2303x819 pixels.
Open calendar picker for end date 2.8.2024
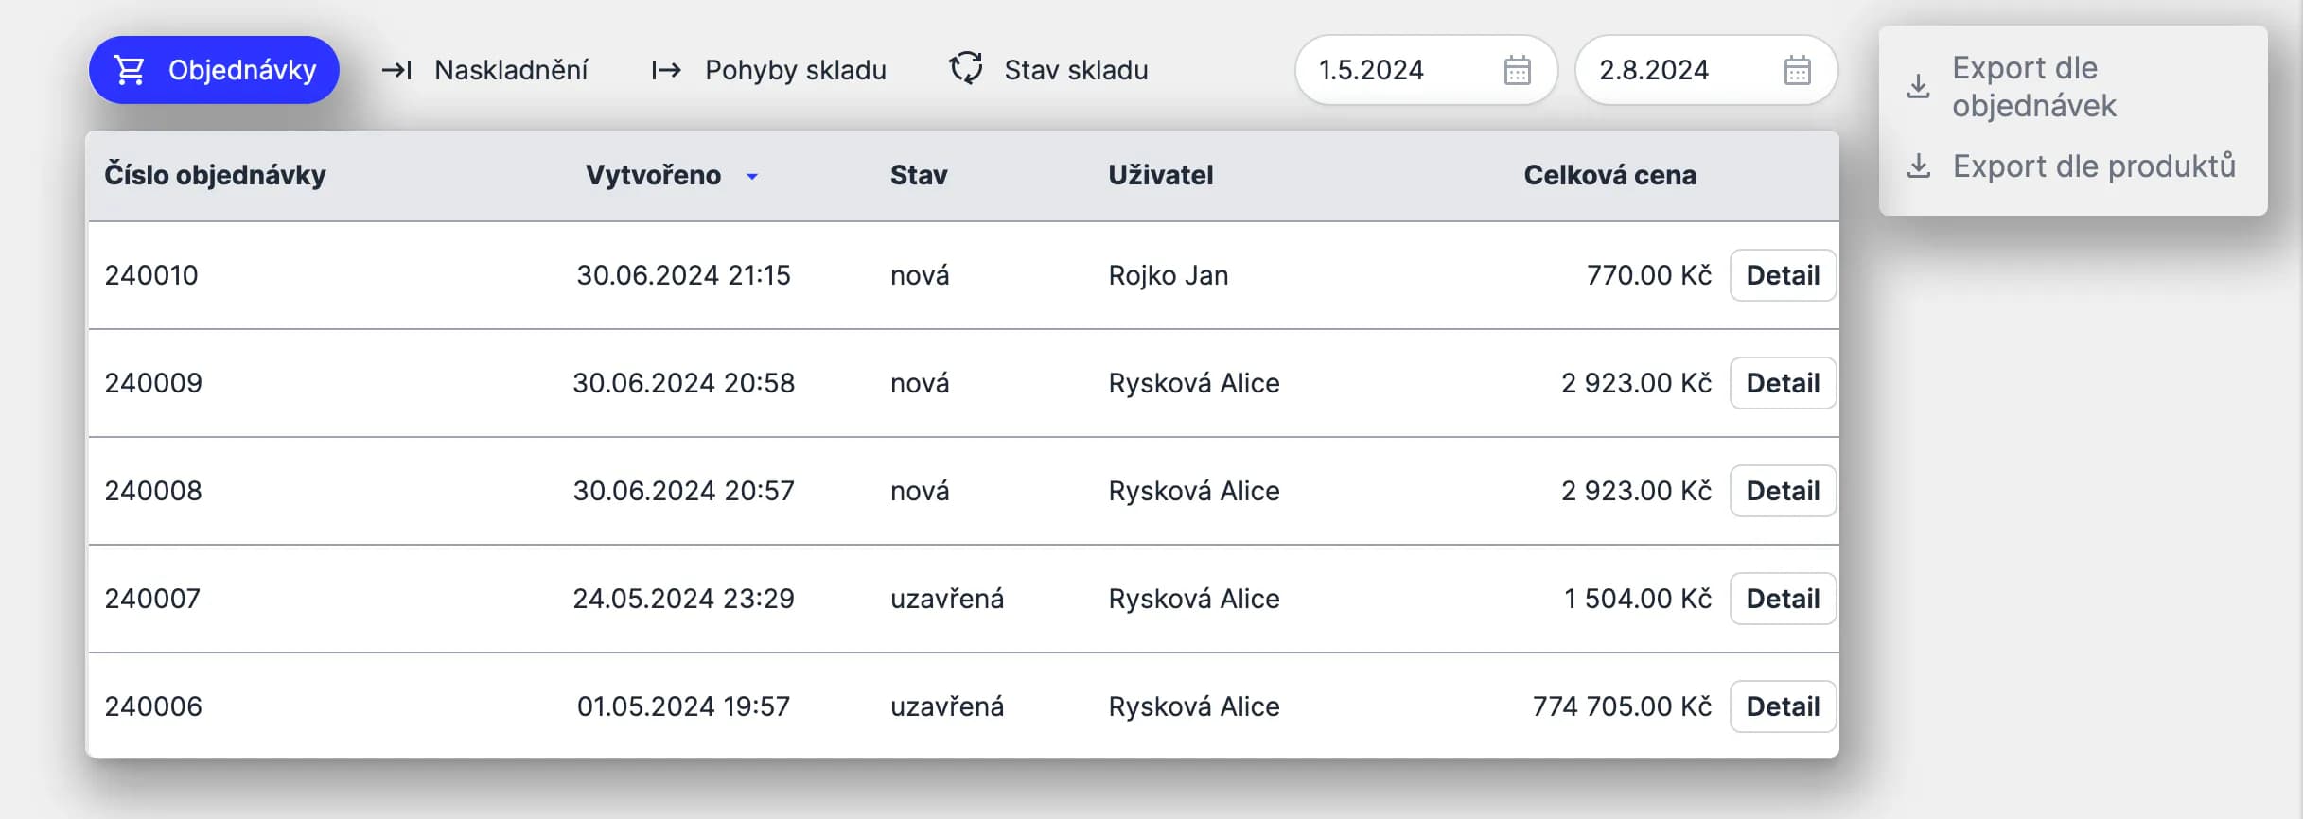tap(1797, 70)
